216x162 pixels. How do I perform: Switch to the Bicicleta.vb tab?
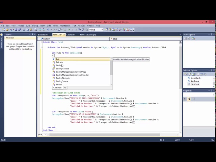(43, 35)
